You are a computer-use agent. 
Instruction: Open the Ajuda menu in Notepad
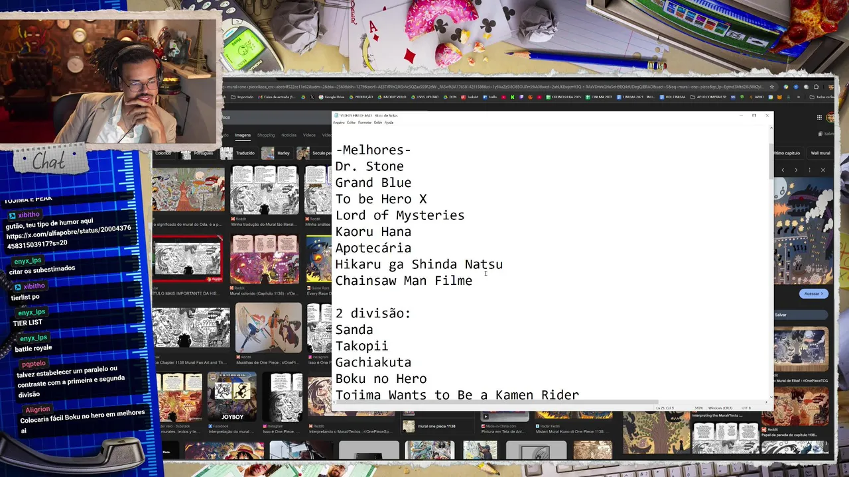coord(389,123)
